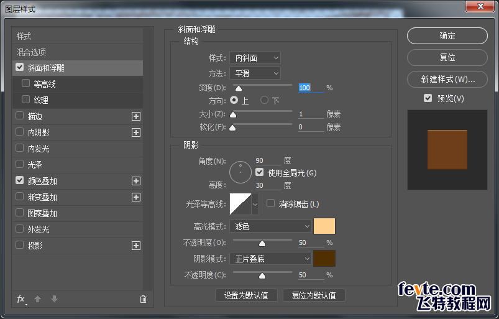Screen dimensions: 499x319
Task: Click the highlight 不透明度(O) value field
Action: click(x=311, y=243)
